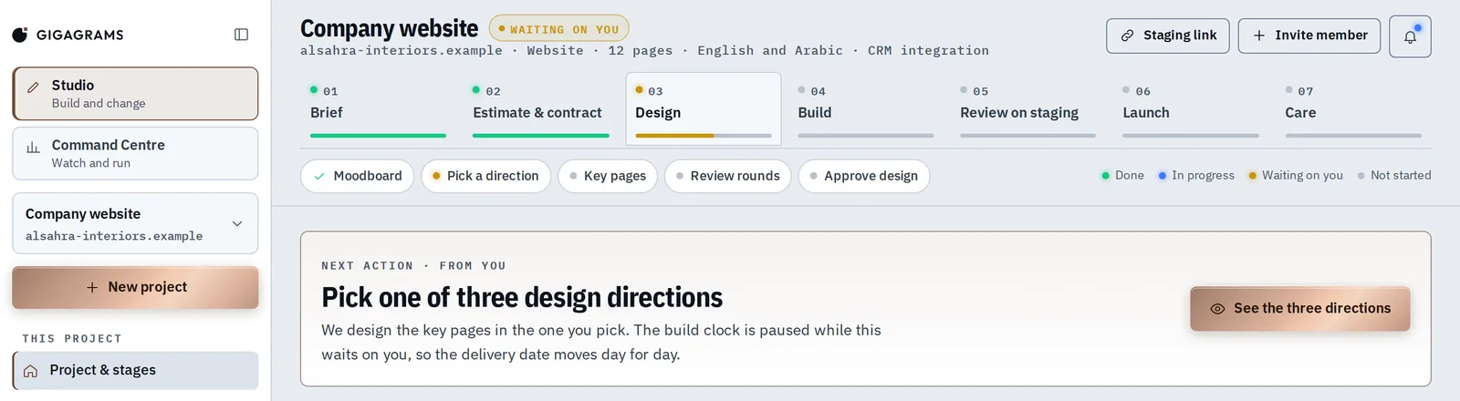Click Invite member
The width and height of the screenshot is (1460, 401).
pos(1309,36)
